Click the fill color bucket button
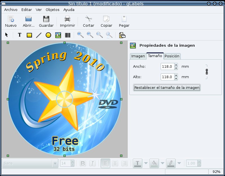 [x=154, y=163]
